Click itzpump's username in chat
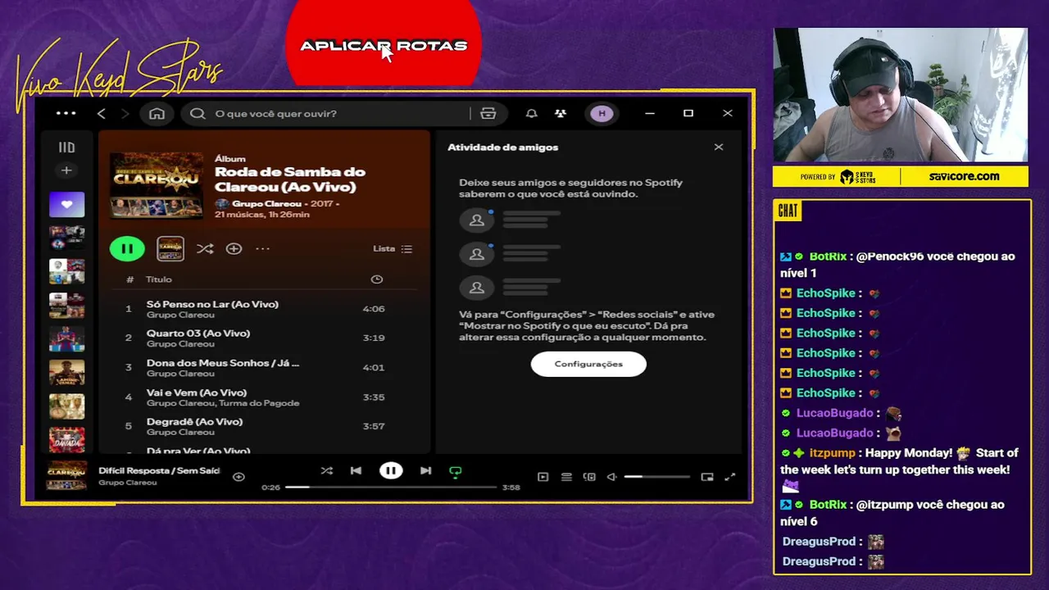This screenshot has width=1049, height=590. 832,452
